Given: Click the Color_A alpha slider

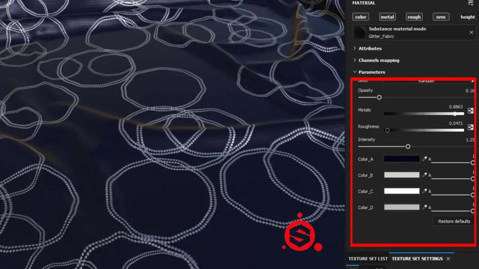Looking at the screenshot, I should pyautogui.click(x=453, y=163).
